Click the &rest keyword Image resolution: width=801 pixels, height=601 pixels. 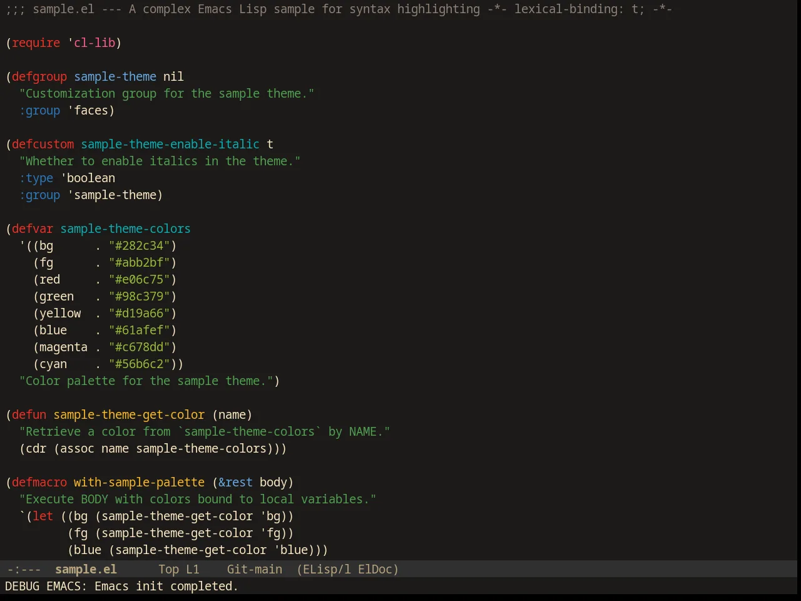point(235,482)
